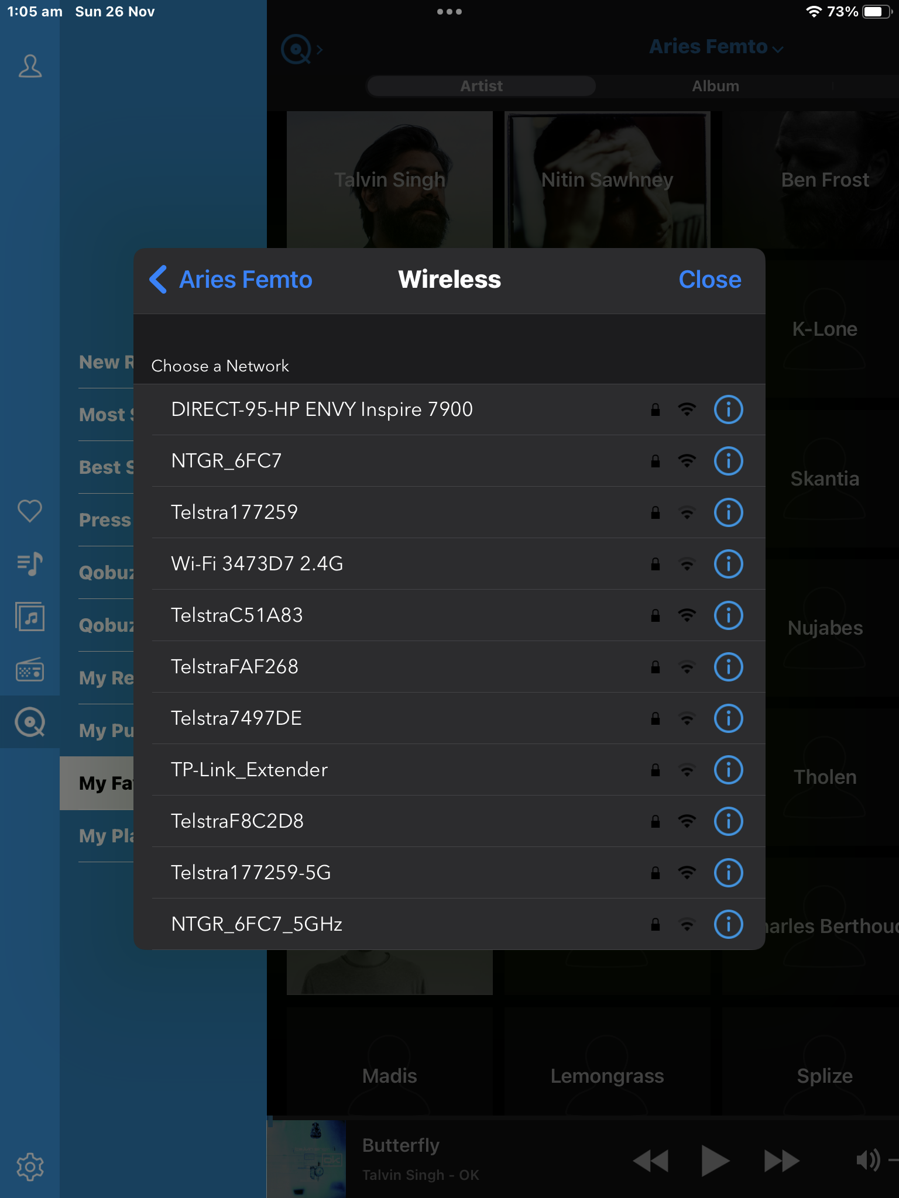Open info for TelstraFAF268 network
The width and height of the screenshot is (899, 1198).
729,667
